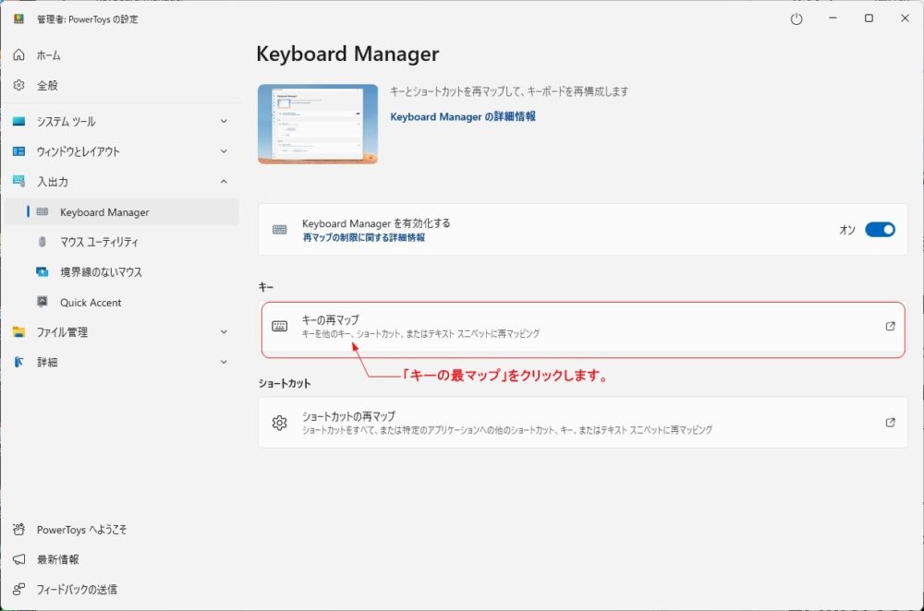The width and height of the screenshot is (924, 611).
Task: Click the マウス ユーティリティ mouse icon
Action: coord(42,242)
